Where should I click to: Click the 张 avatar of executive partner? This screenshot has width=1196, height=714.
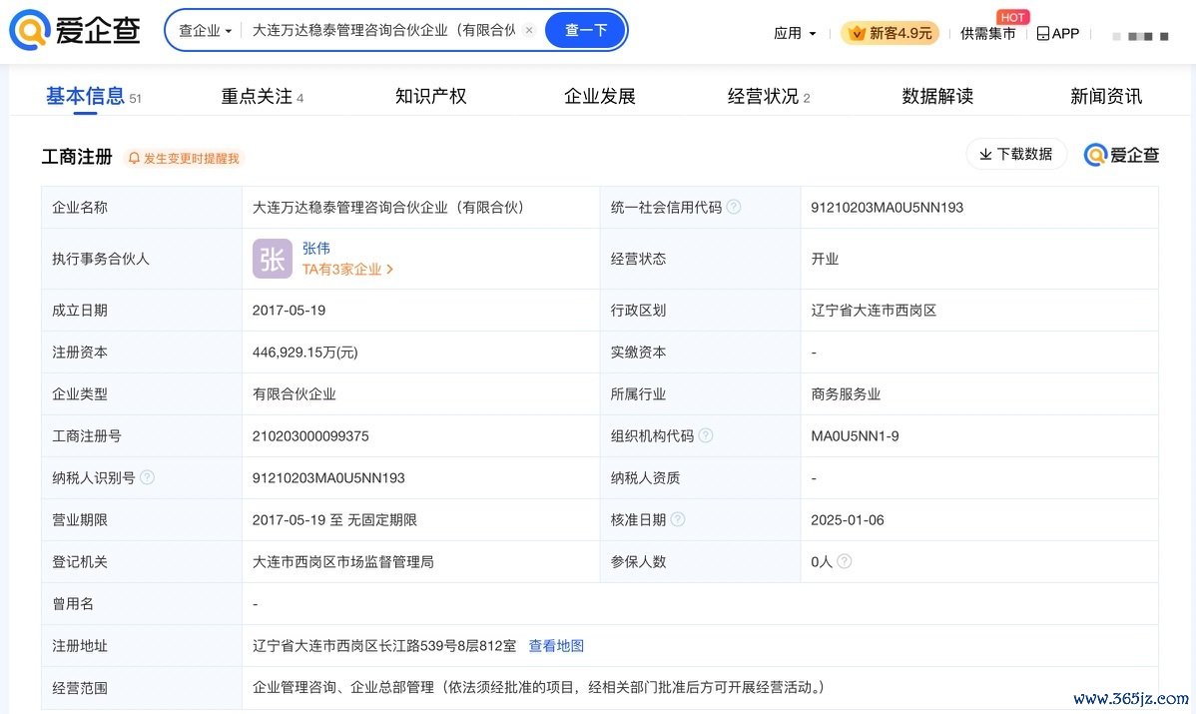click(273, 259)
